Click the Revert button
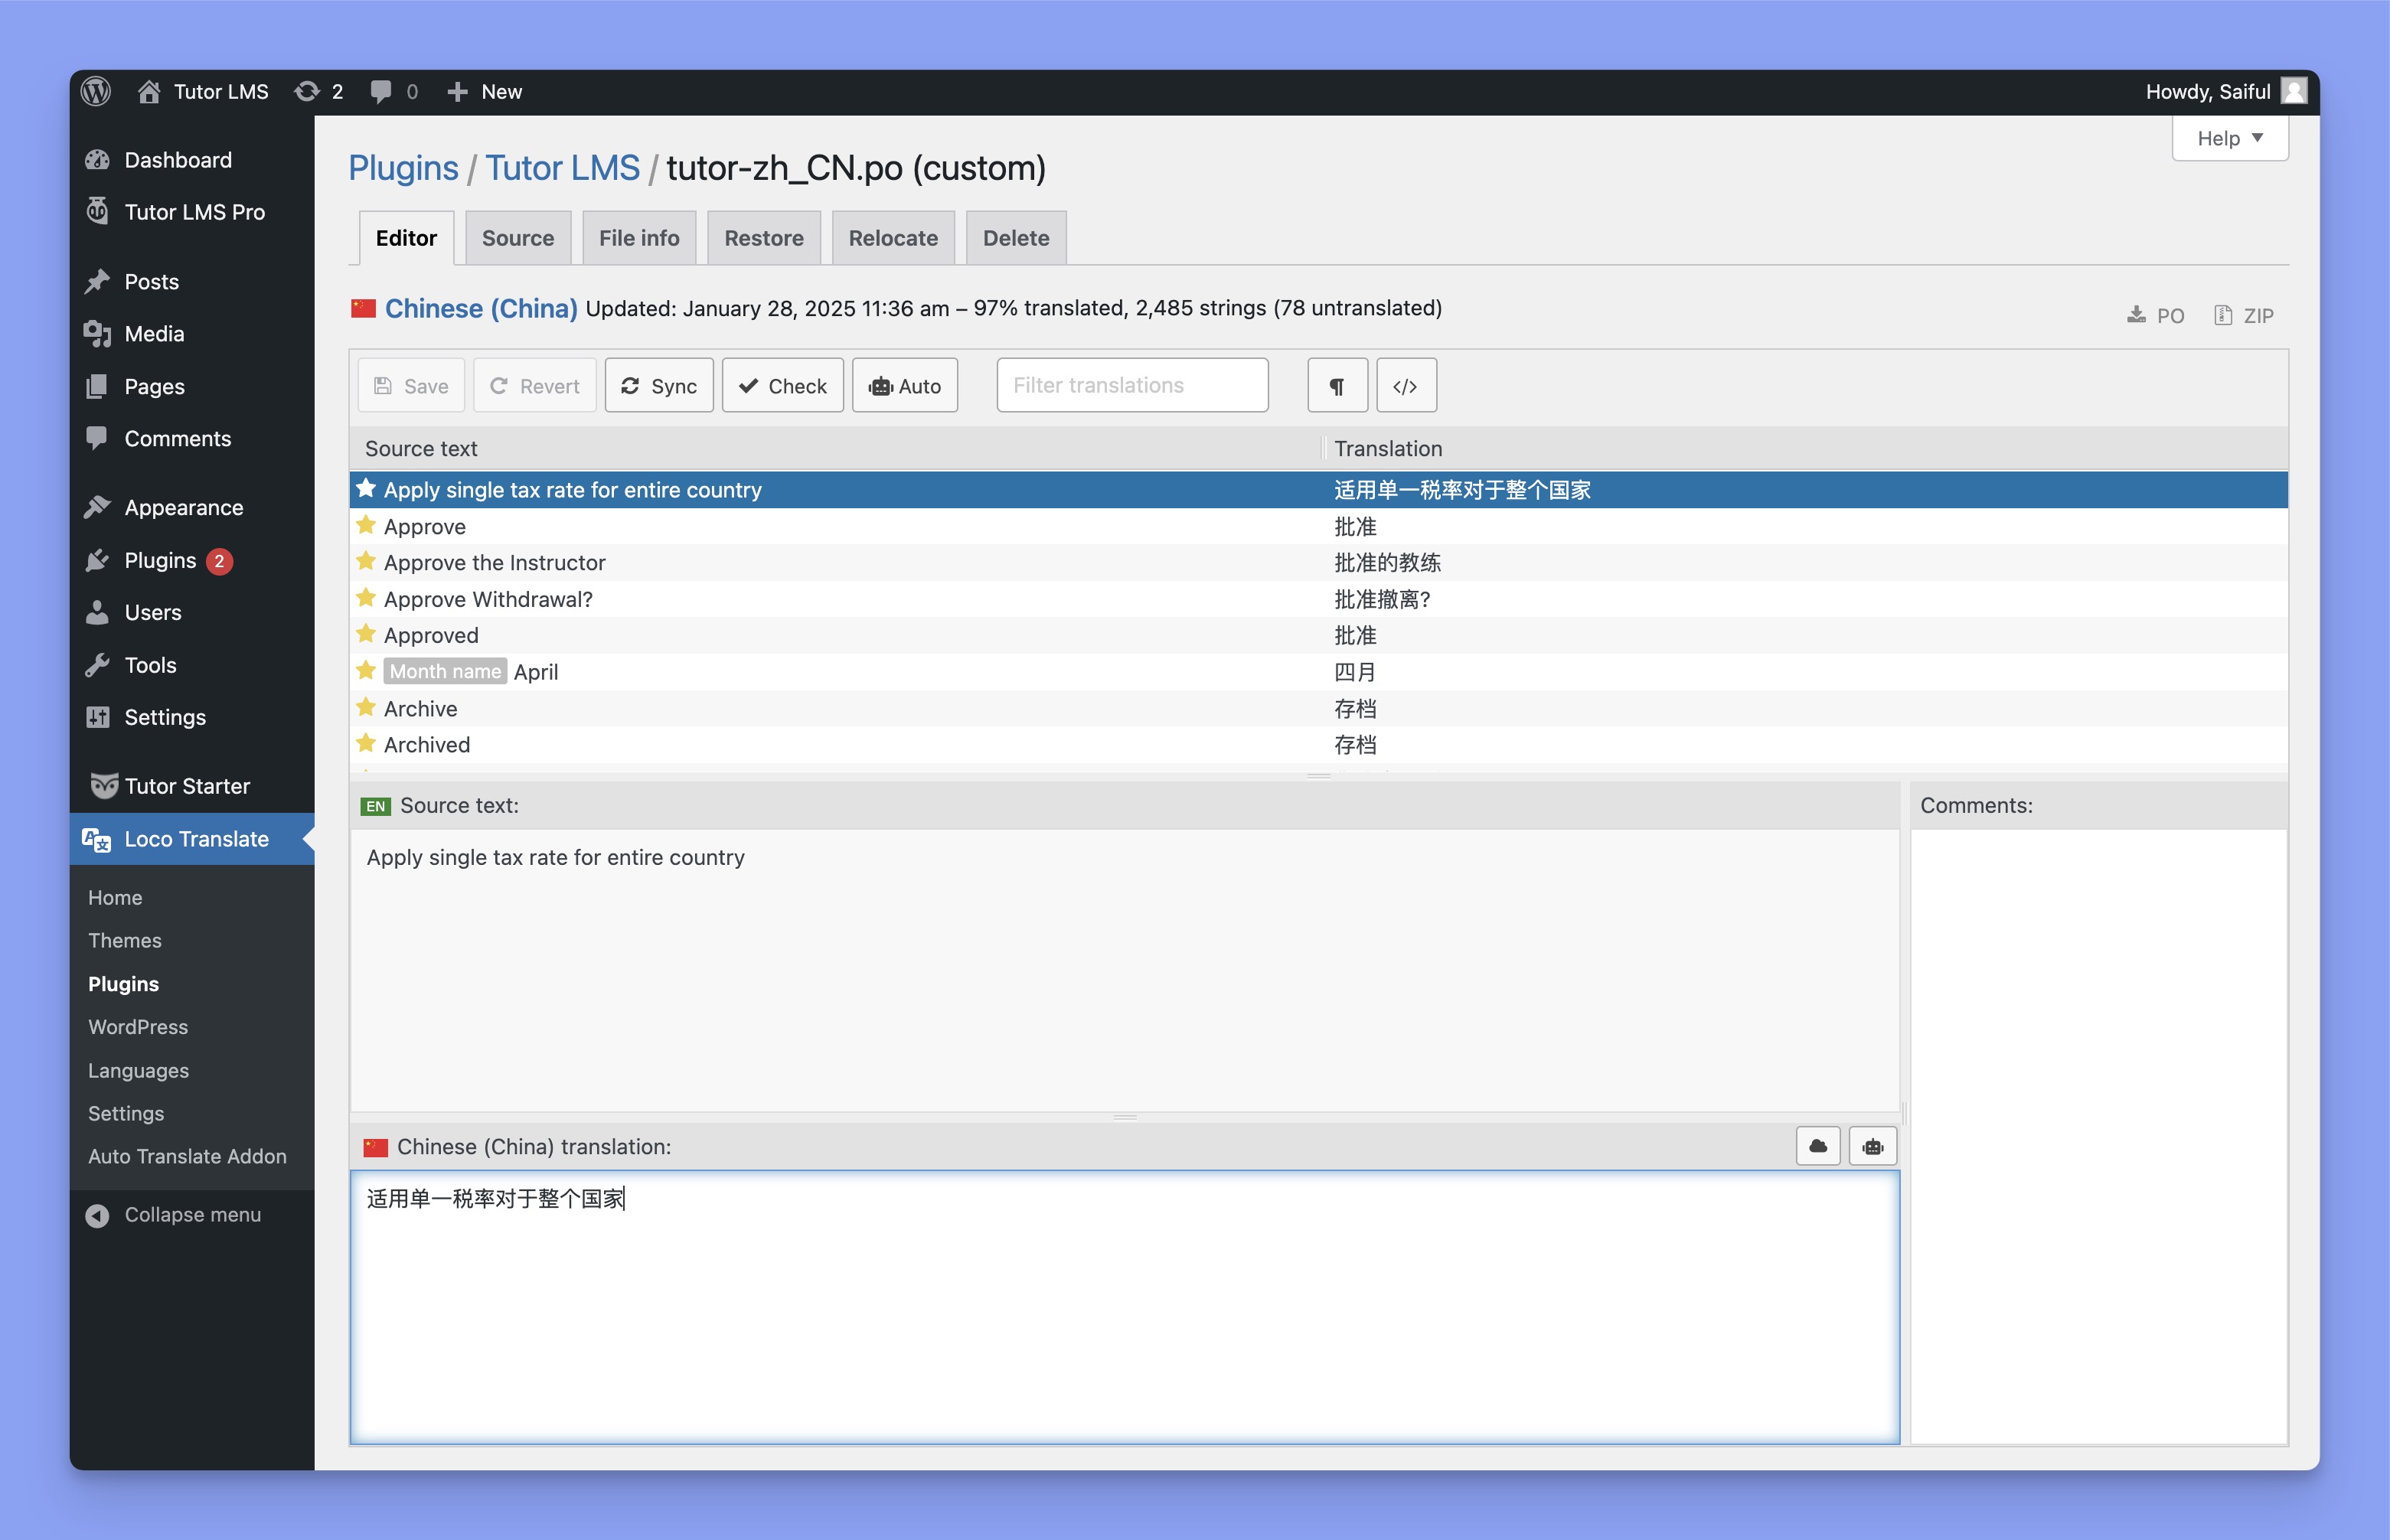The height and width of the screenshot is (1540, 2390). [x=535, y=385]
